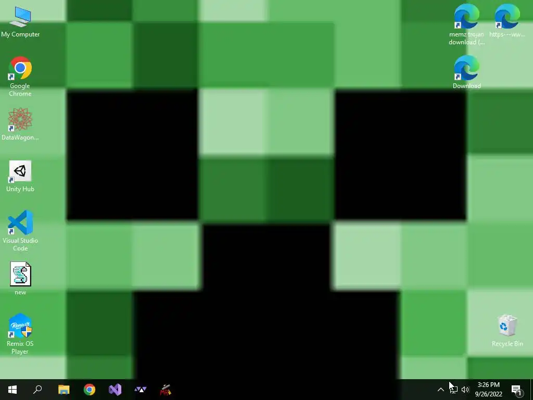Open the Windows Start menu
This screenshot has height=400, width=533.
[12, 390]
